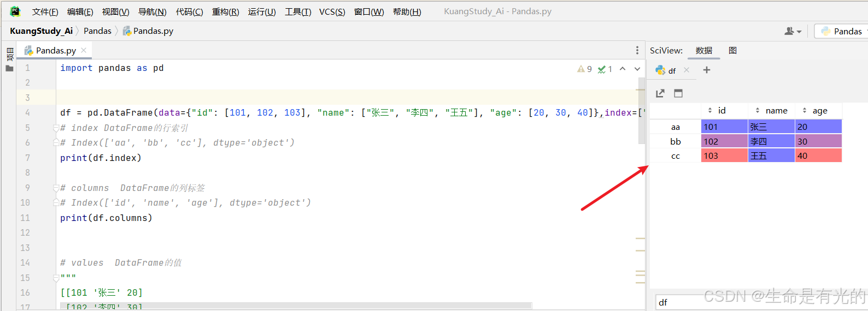Viewport: 868px width, 311px height.
Task: Place cursor on import pandas line
Action: [112, 68]
